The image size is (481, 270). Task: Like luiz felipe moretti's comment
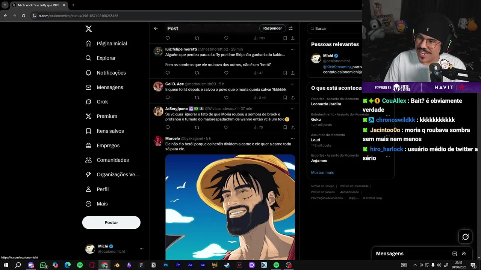coord(226,73)
